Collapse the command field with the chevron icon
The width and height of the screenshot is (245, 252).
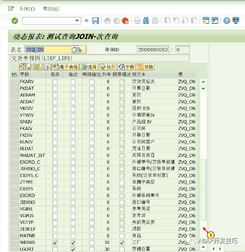point(87,21)
